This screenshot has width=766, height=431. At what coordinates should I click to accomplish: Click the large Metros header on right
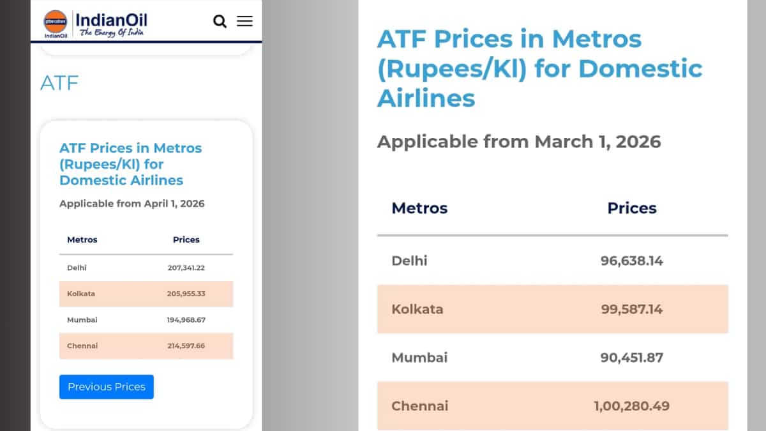[x=419, y=208]
